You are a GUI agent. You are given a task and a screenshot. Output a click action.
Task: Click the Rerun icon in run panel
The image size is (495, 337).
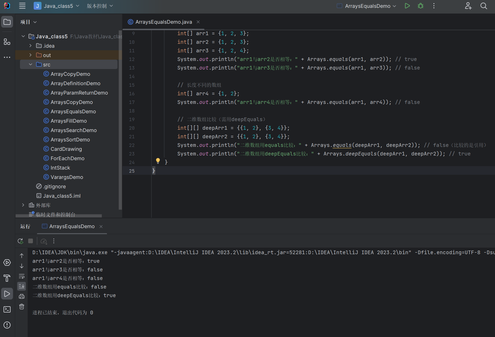click(20, 241)
